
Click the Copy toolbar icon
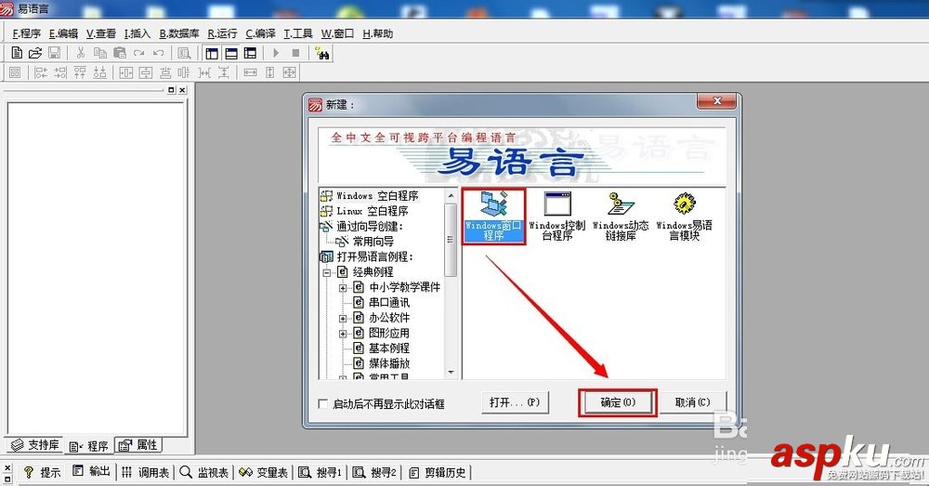(x=100, y=53)
